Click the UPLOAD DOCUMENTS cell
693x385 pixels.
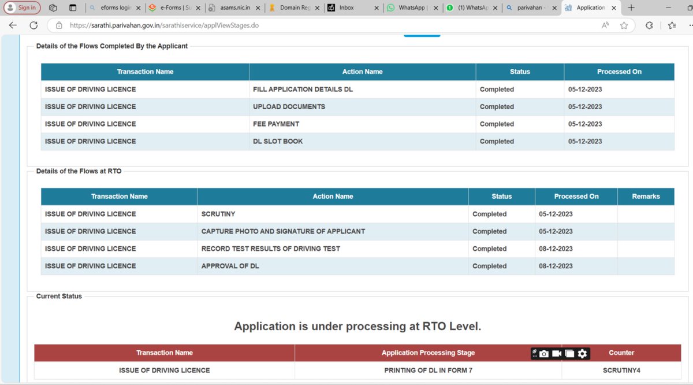[x=362, y=107]
